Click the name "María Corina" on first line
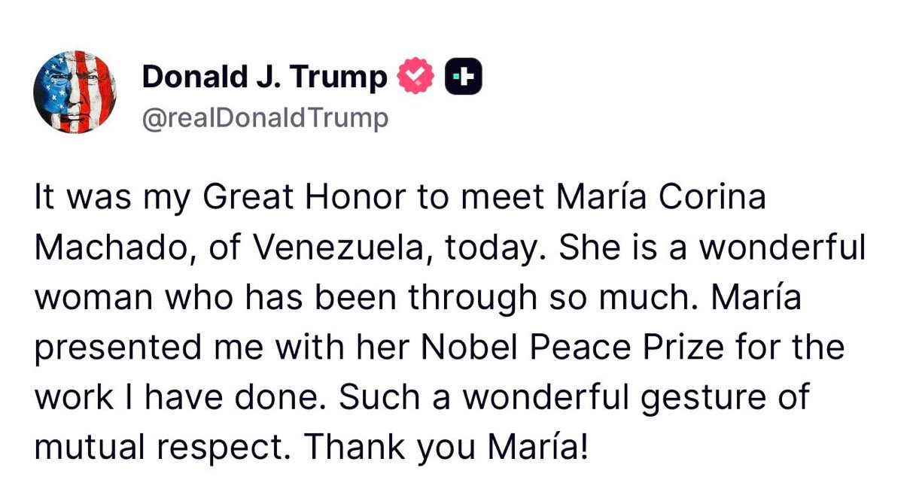This screenshot has height=504, width=916. point(662,199)
